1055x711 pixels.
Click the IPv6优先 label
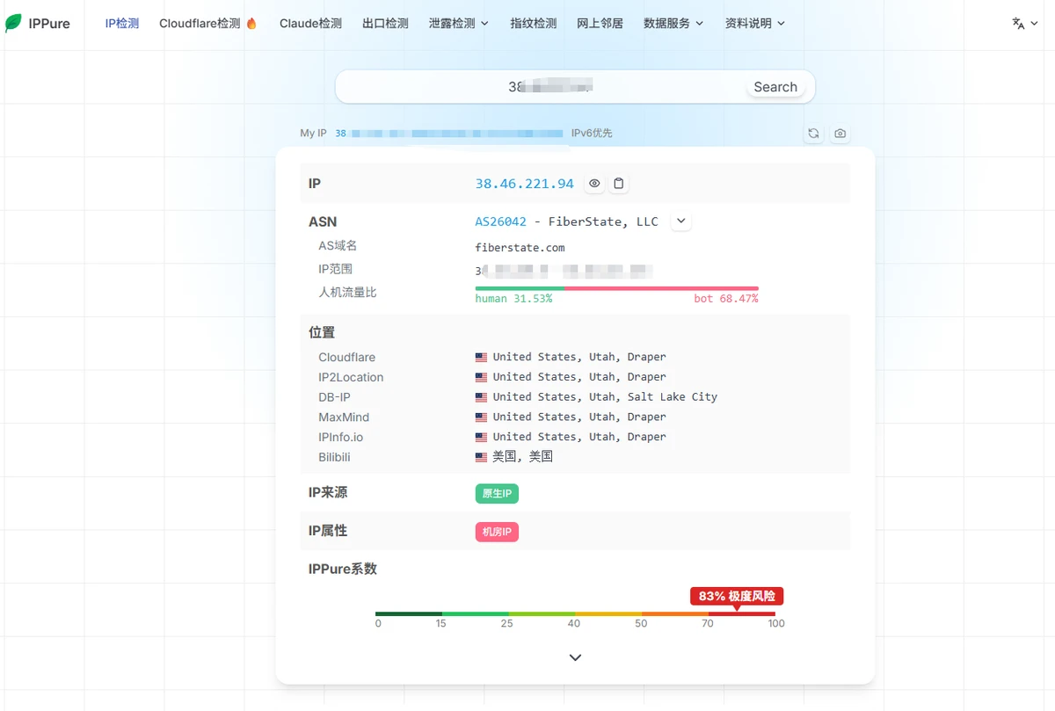pos(592,134)
